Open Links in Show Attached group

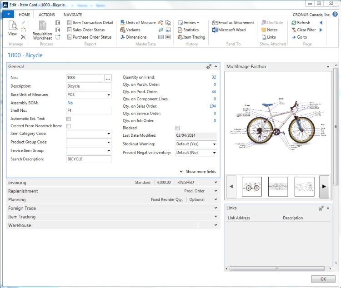(269, 37)
